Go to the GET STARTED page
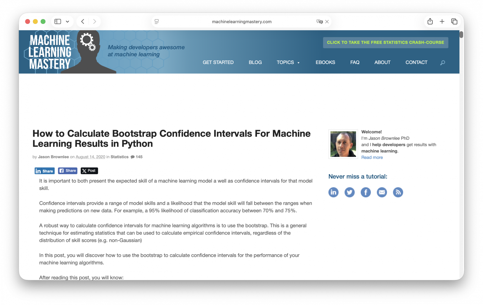The height and width of the screenshot is (305, 483). [218, 62]
